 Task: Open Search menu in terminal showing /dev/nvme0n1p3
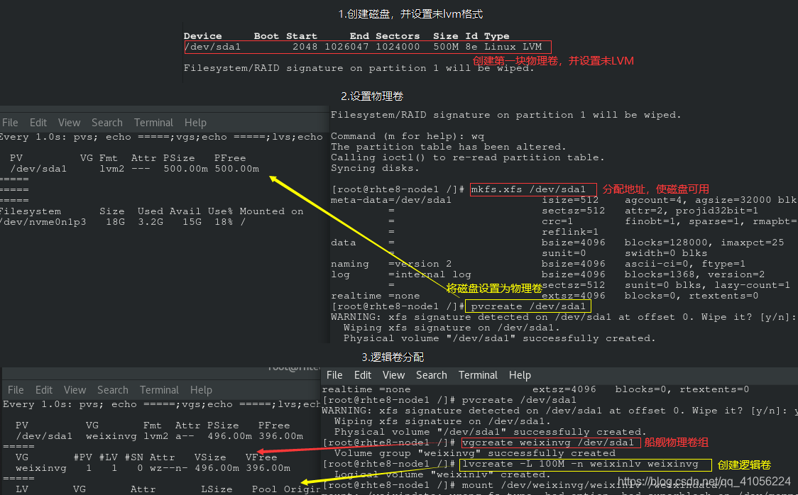107,123
